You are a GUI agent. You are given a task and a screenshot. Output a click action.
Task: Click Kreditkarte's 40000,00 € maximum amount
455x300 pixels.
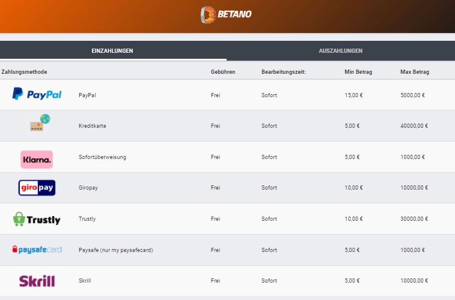coord(414,126)
